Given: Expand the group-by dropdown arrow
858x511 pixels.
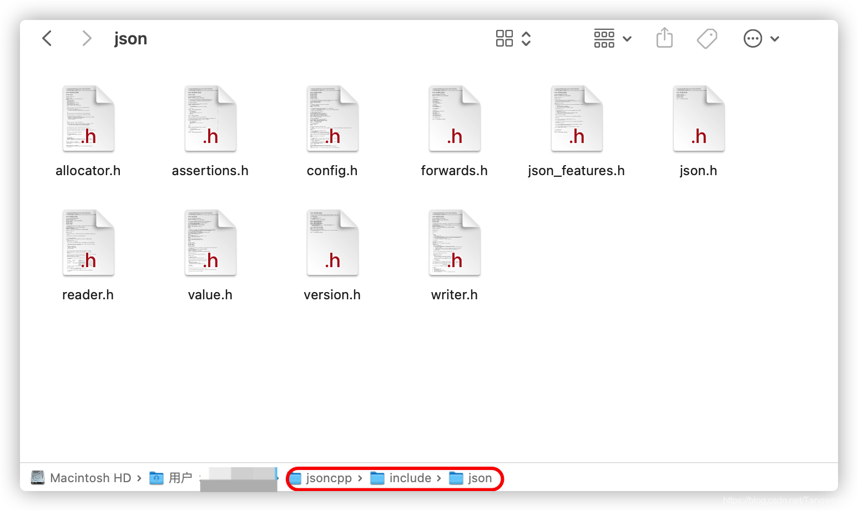Looking at the screenshot, I should tap(627, 39).
